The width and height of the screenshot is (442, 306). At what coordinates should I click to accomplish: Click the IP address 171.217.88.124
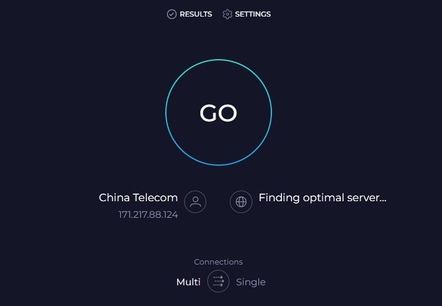148,214
